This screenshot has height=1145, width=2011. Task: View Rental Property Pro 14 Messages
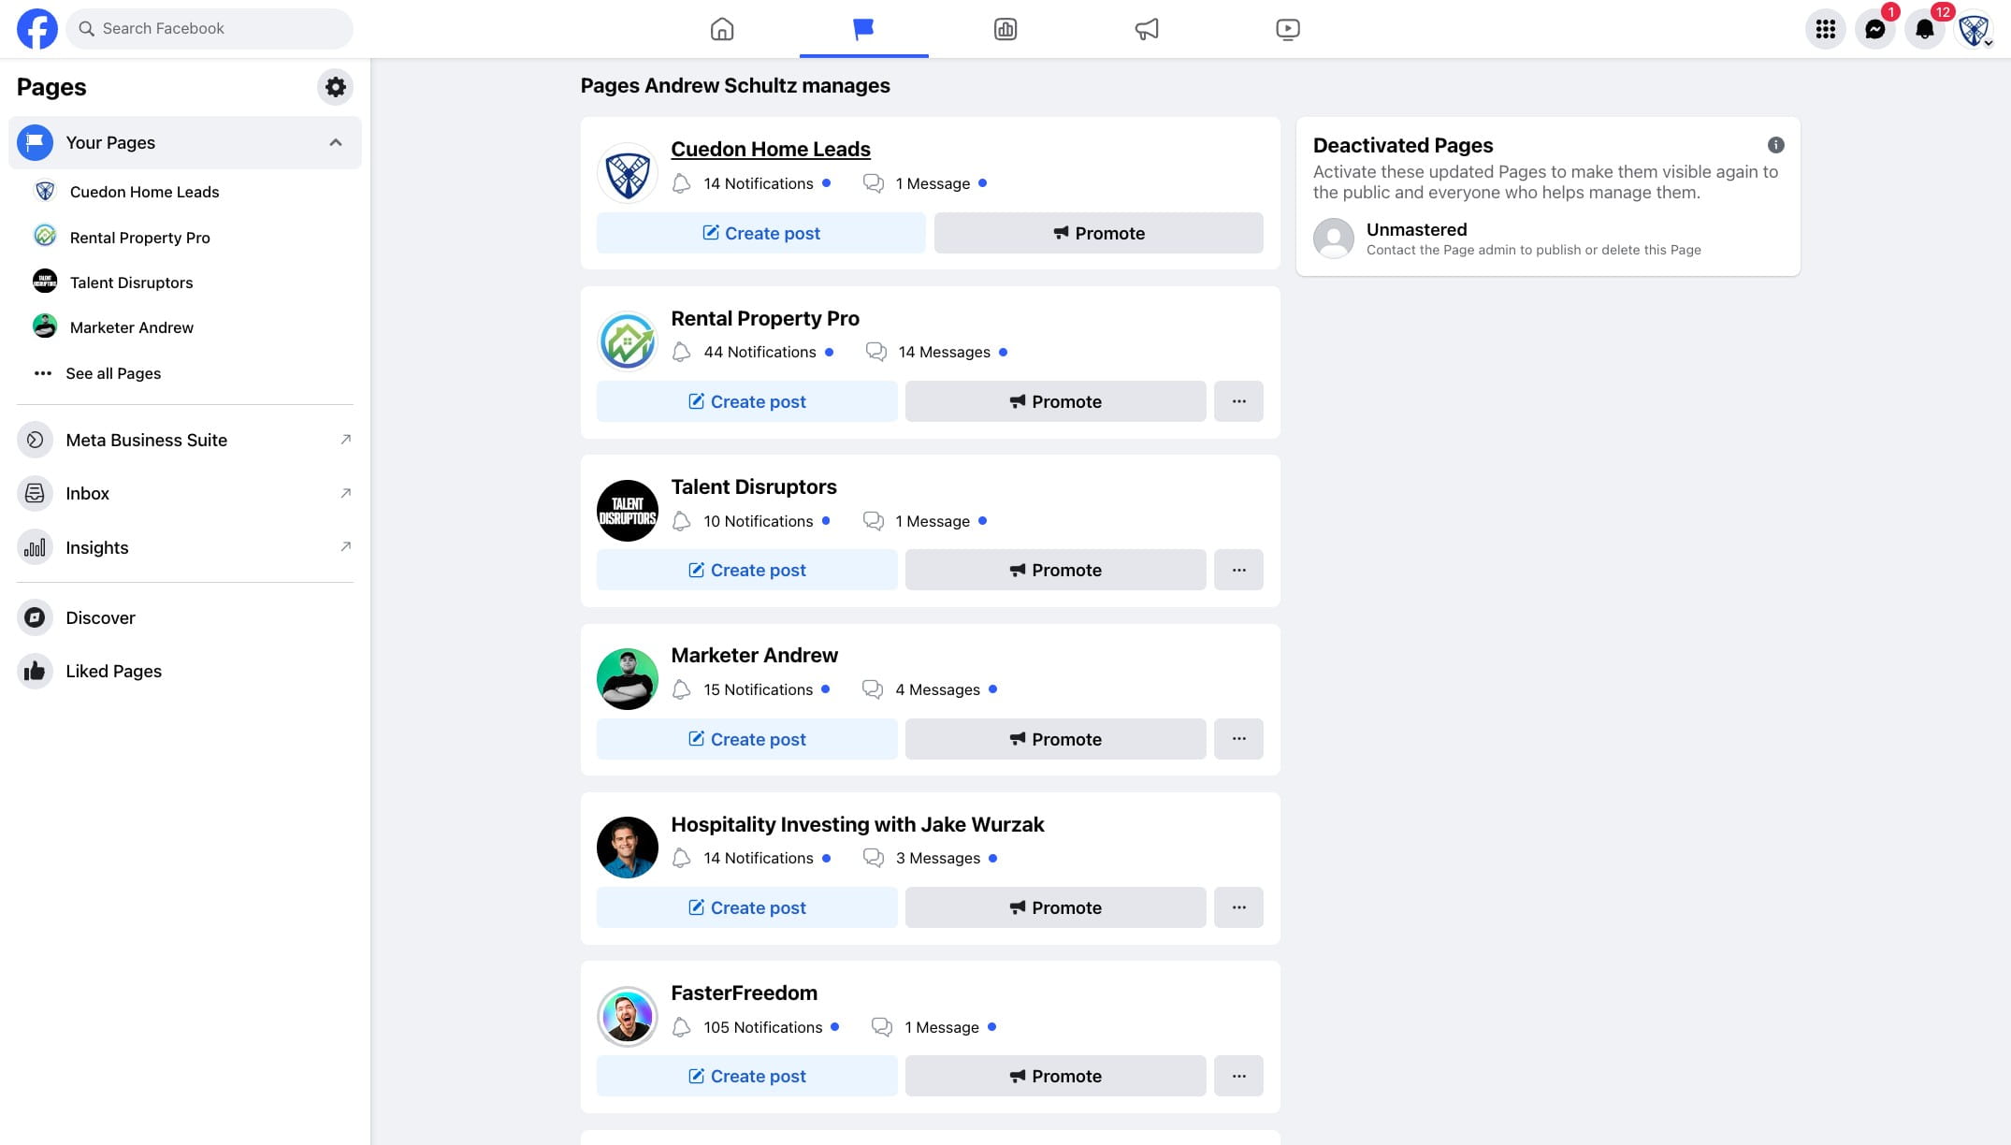[936, 352]
